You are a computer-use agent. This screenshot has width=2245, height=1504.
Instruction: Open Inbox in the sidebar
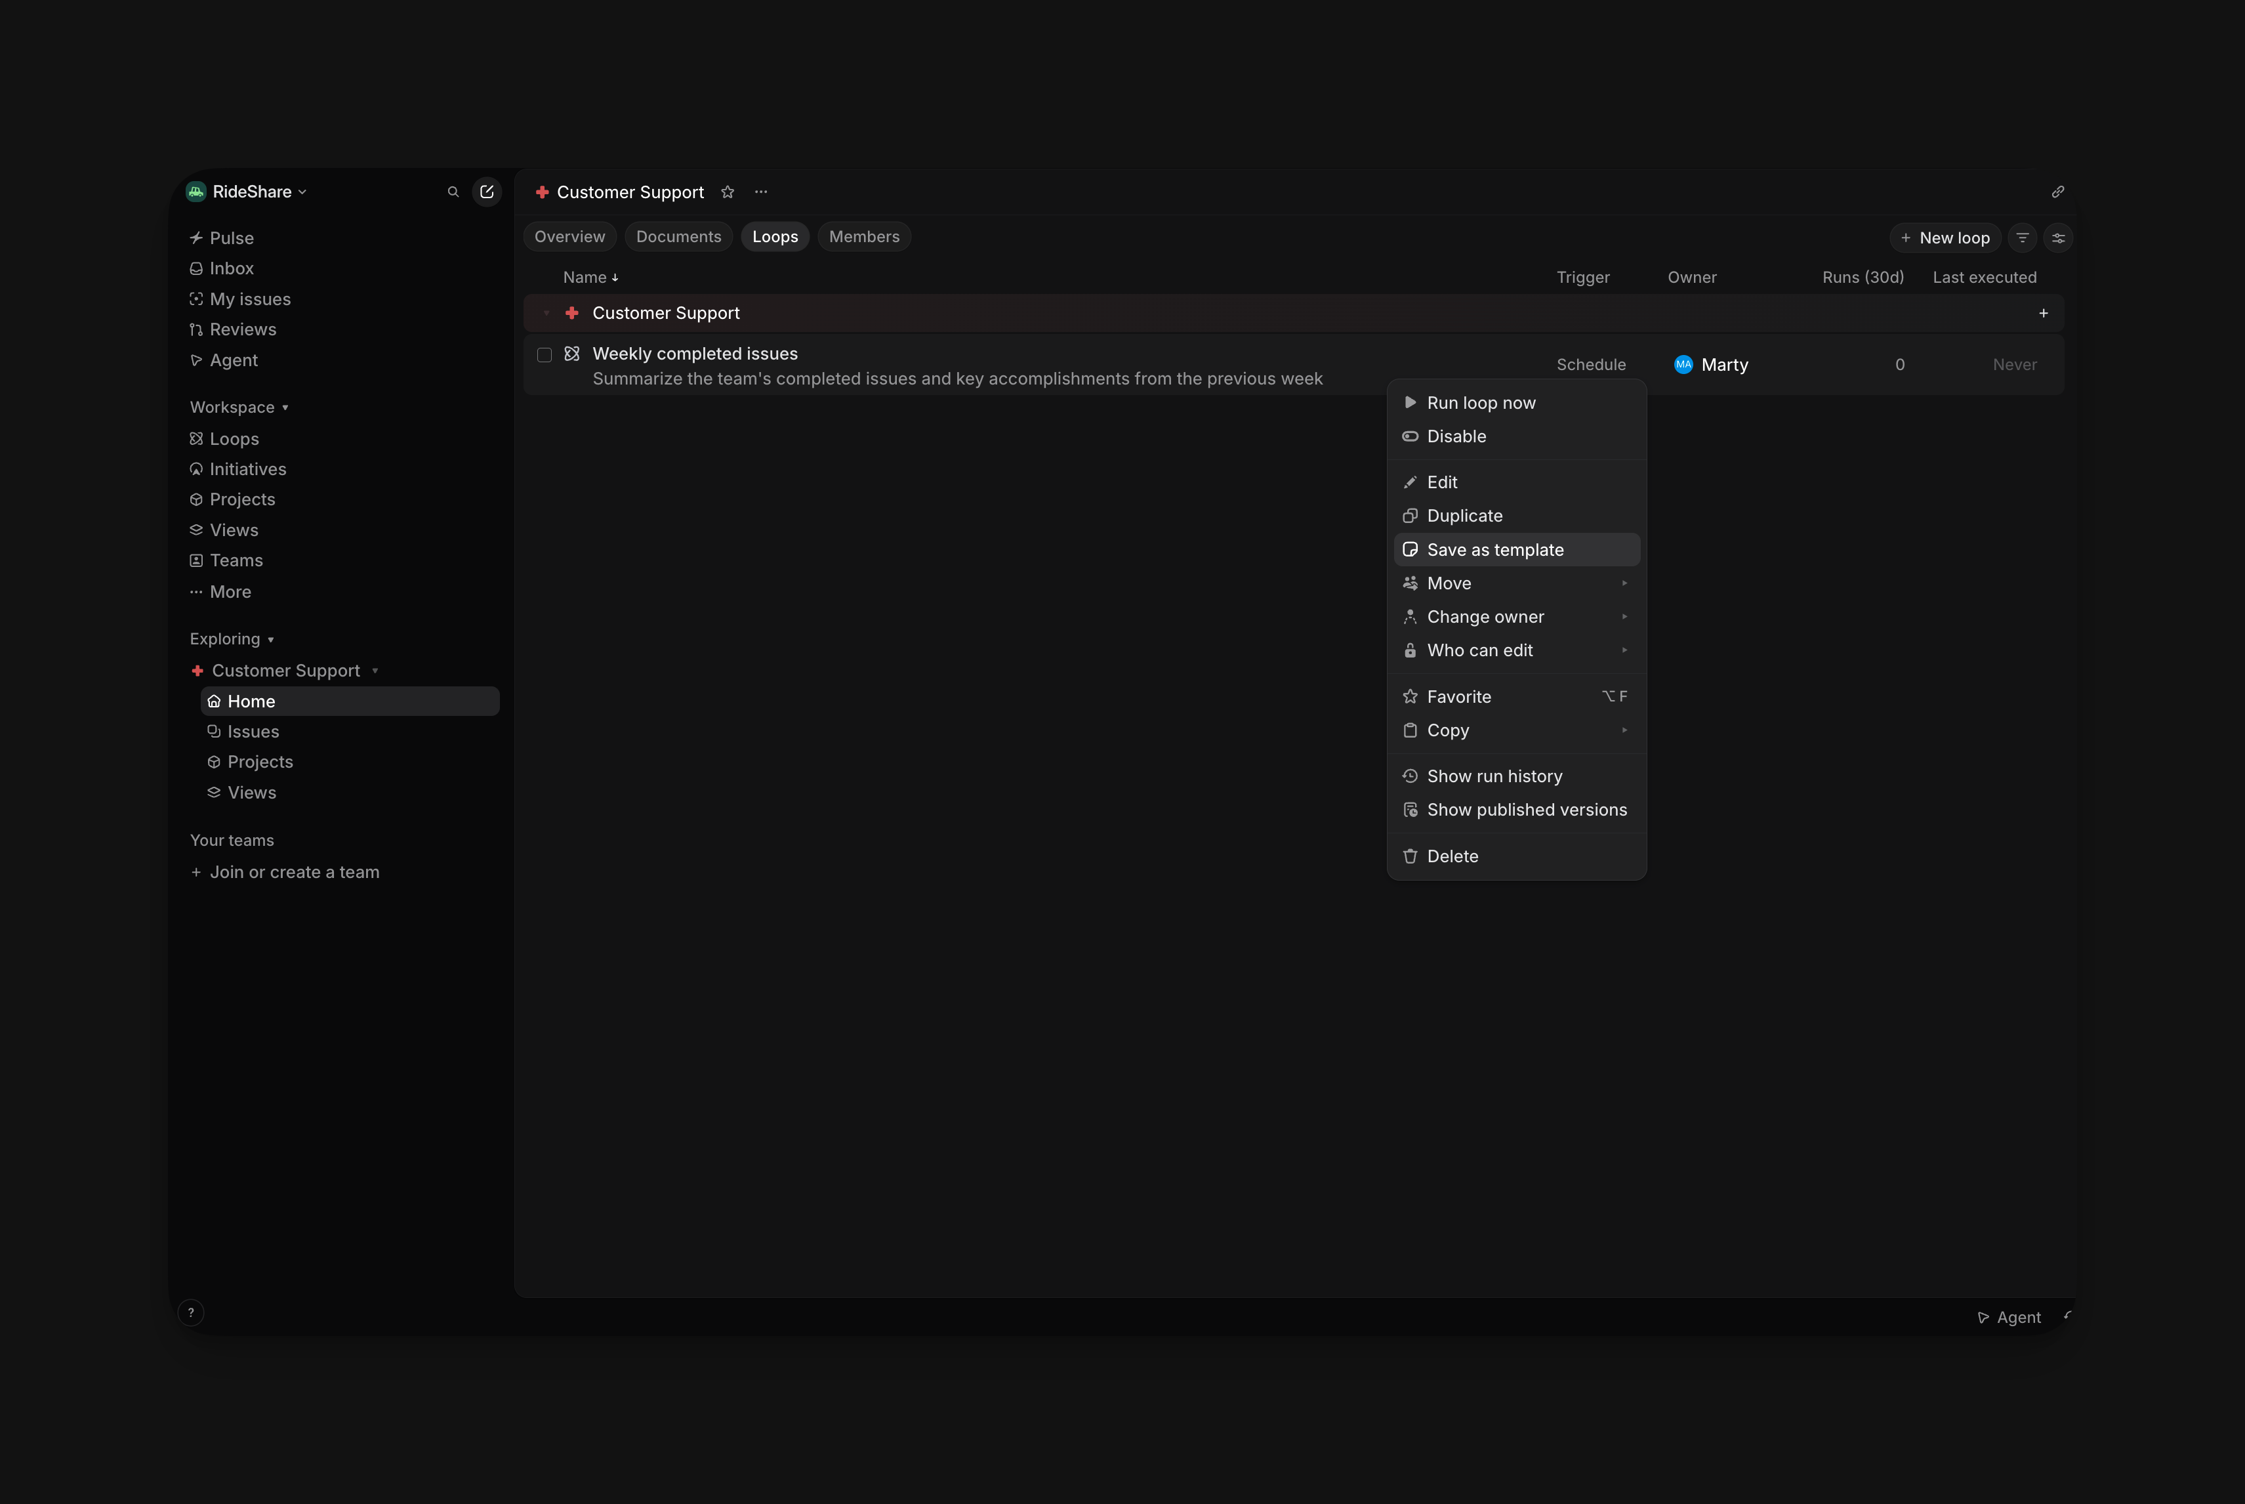click(x=222, y=268)
